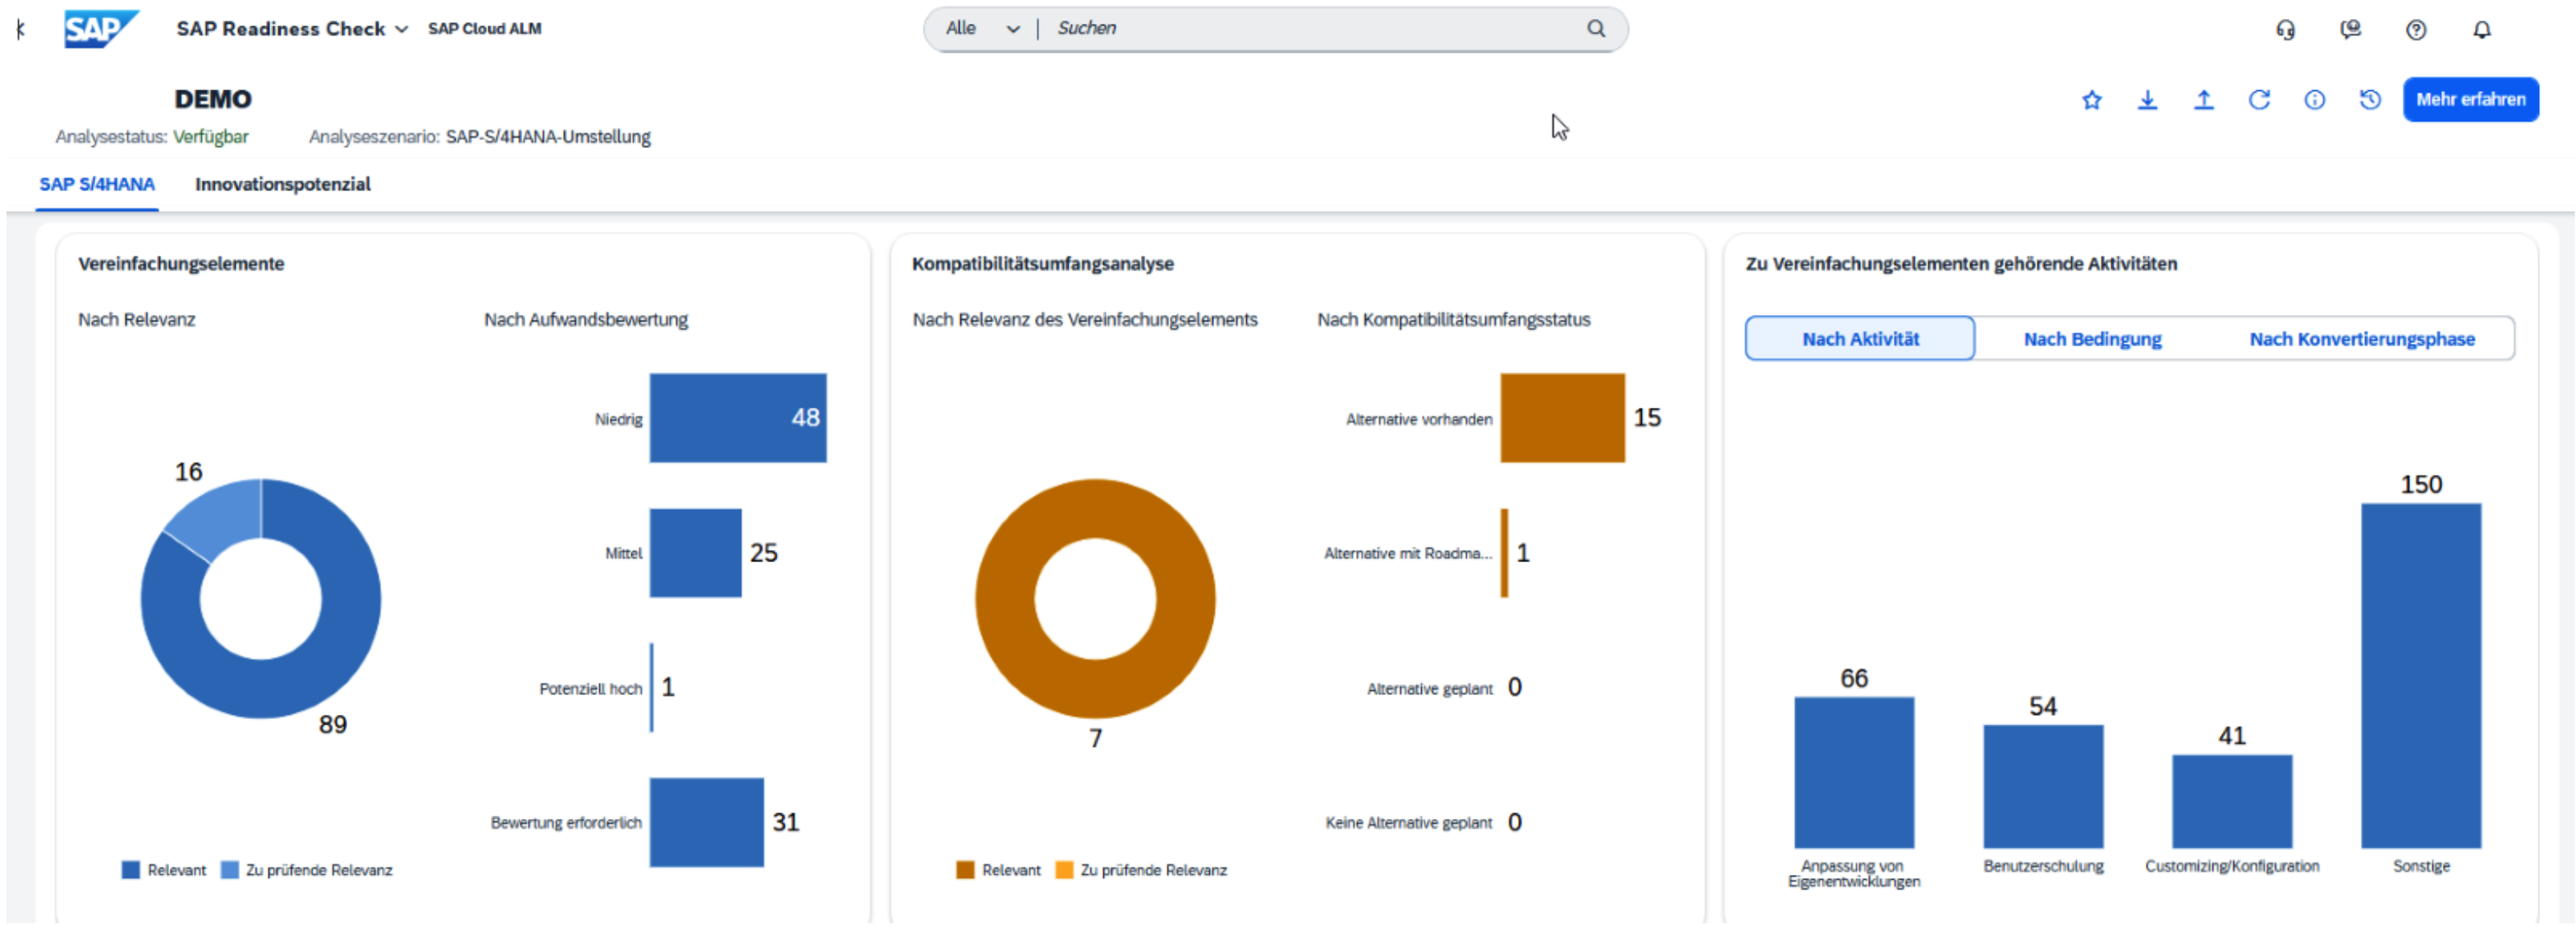Viewport: 2576px width, 929px height.
Task: Click the Alternative geplant label
Action: click(x=1430, y=689)
